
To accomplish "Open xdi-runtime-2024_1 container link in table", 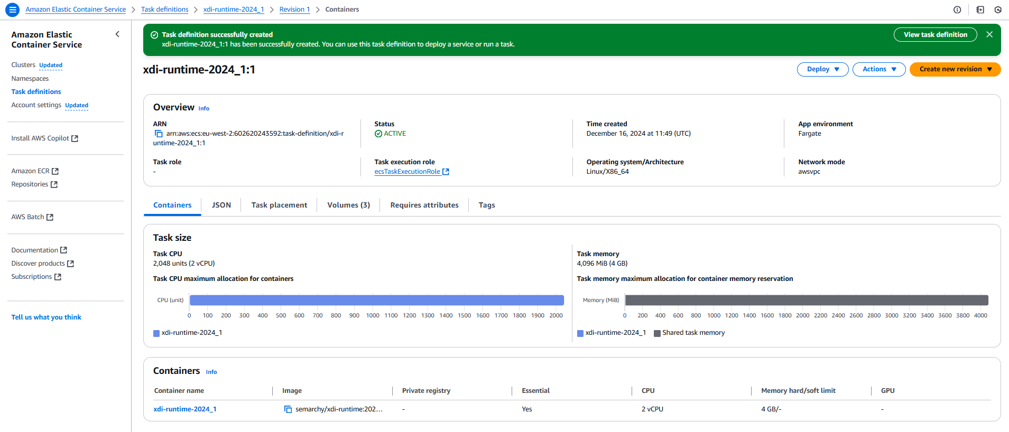I will tap(185, 409).
